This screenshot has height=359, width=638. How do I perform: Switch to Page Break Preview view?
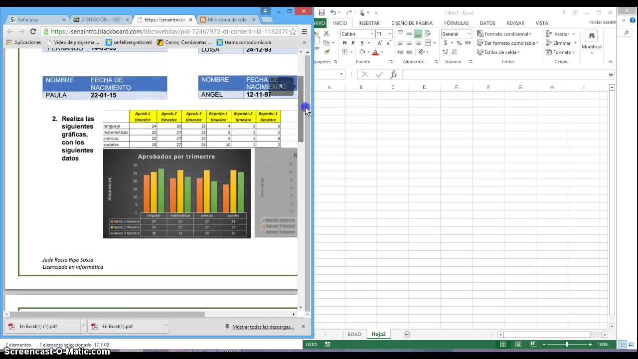pos(533,344)
